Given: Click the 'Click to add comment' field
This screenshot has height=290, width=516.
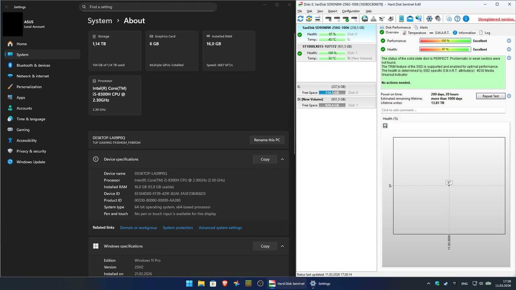Looking at the screenshot, I should click(x=443, y=110).
